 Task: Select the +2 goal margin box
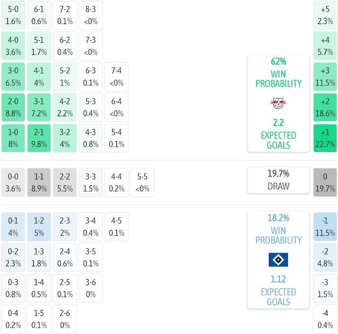pyautogui.click(x=325, y=107)
